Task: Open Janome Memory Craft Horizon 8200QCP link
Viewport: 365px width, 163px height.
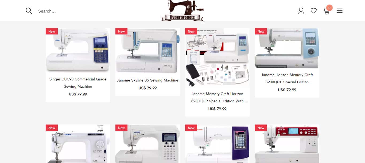Action: coord(217,98)
